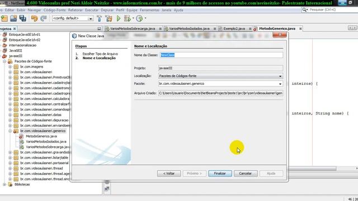Image resolution: width=358 pixels, height=201 pixels.
Task: Click the VariosMetodosIsolados.java file icon in tree
Action: (x=22, y=141)
